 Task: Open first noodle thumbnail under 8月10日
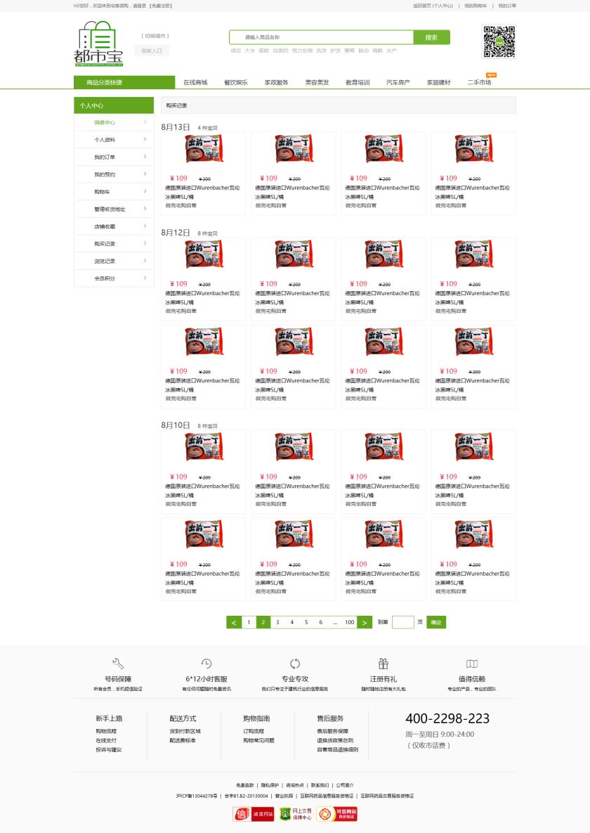pyautogui.click(x=204, y=447)
